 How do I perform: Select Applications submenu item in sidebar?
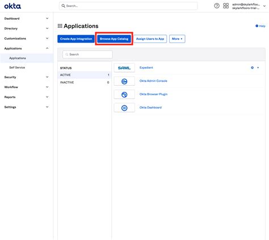coord(27,58)
